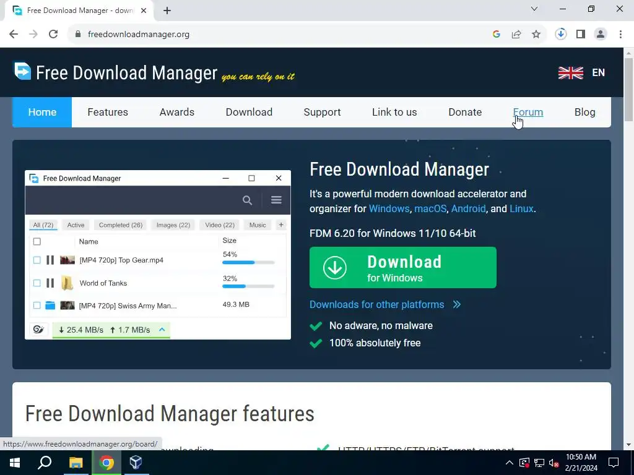Open the Link to us page
Screen dimensions: 634x475
click(x=394, y=113)
